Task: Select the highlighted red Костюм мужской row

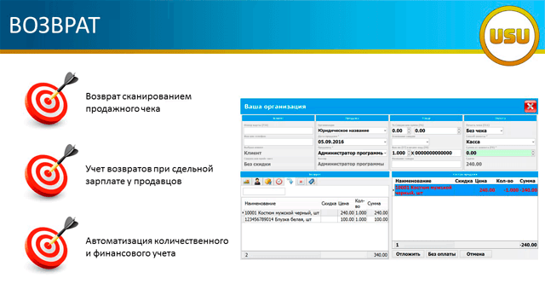Action: tap(466, 190)
